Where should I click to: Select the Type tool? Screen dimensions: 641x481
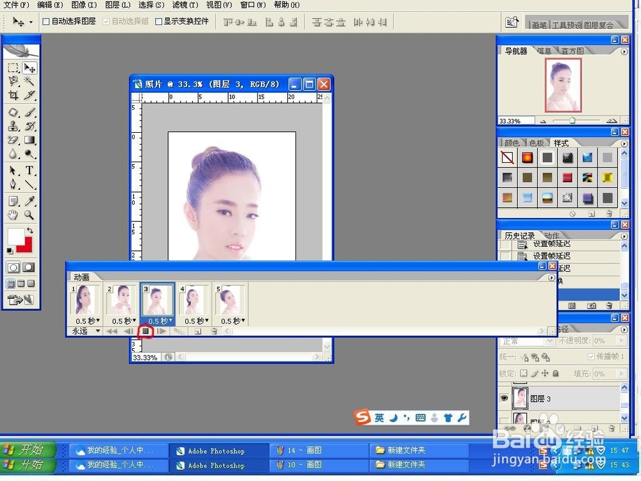coord(29,171)
